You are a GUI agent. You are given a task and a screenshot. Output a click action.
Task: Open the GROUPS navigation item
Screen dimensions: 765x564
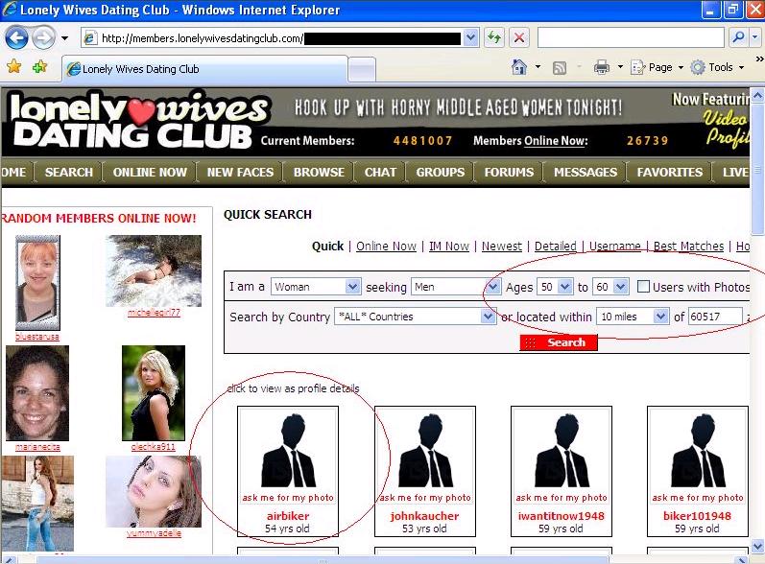pyautogui.click(x=440, y=172)
